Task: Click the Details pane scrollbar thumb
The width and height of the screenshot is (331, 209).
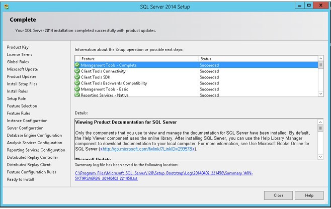Action: [x=320, y=128]
